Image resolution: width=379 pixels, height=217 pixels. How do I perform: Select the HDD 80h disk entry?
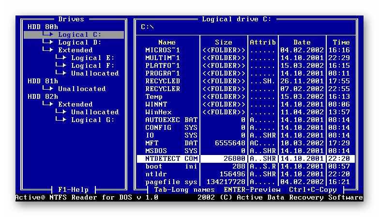tap(43, 27)
